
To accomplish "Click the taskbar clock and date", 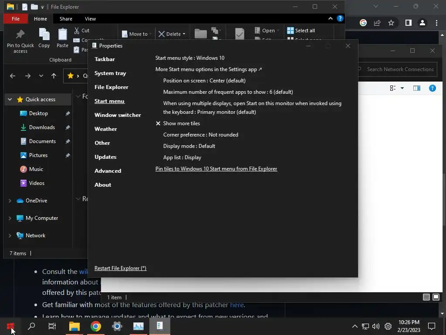I will 409,326.
